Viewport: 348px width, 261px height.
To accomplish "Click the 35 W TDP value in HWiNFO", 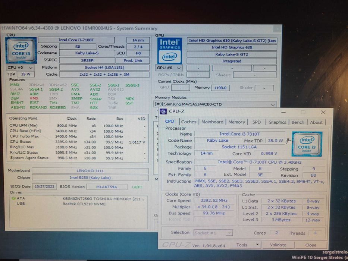I will coord(25,74).
